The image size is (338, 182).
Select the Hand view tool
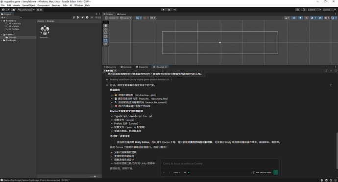(x=106, y=25)
